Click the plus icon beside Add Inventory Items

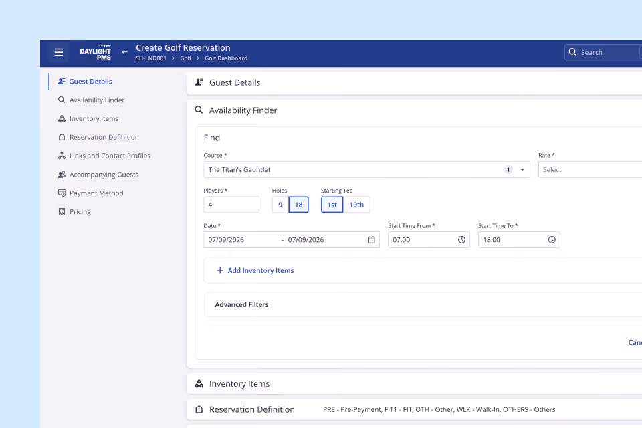220,270
